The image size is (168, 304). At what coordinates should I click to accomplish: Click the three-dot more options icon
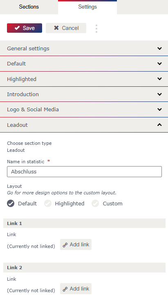pos(96,29)
